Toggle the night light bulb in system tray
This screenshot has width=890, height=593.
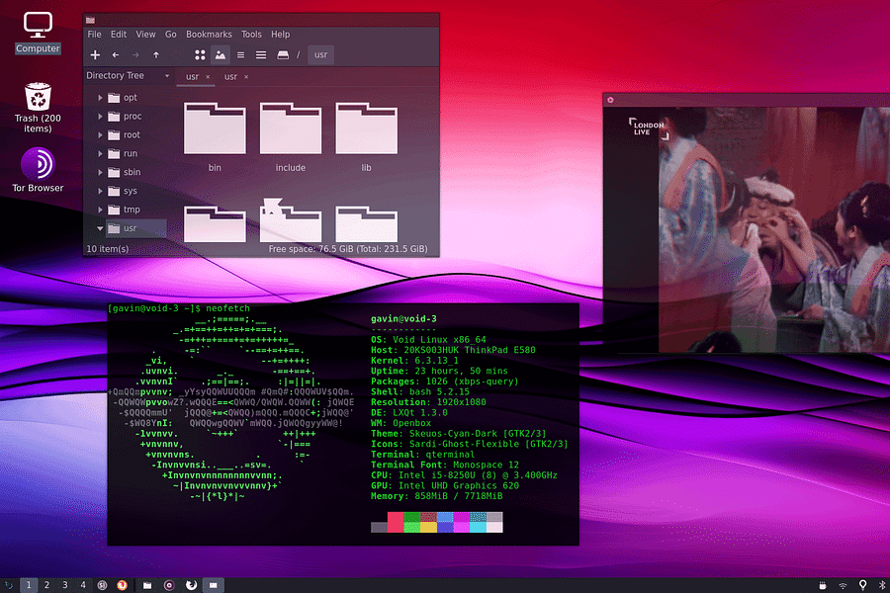862,584
